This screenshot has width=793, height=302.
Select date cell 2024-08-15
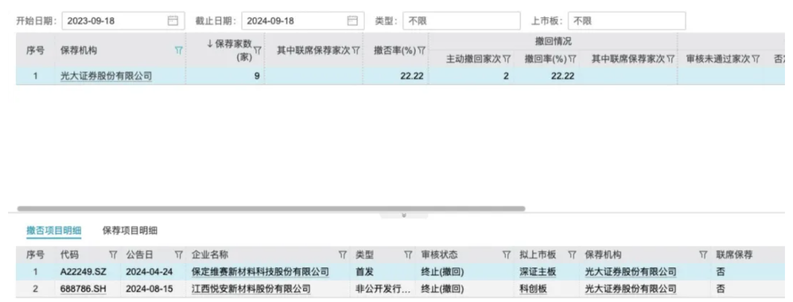[x=149, y=289]
